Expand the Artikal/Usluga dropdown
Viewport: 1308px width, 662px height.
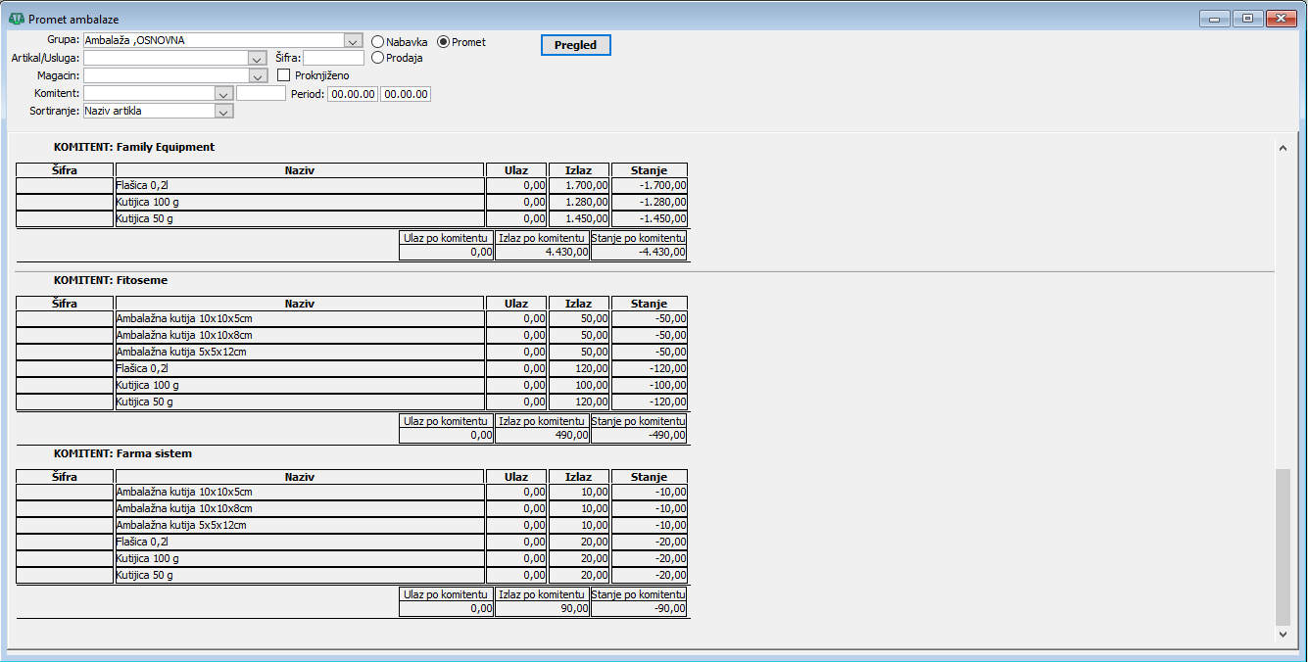(x=258, y=59)
